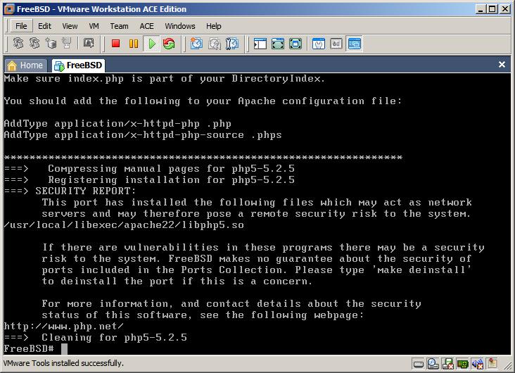Show the appliance view
Screen dimensions: 515x373
(x=336, y=44)
